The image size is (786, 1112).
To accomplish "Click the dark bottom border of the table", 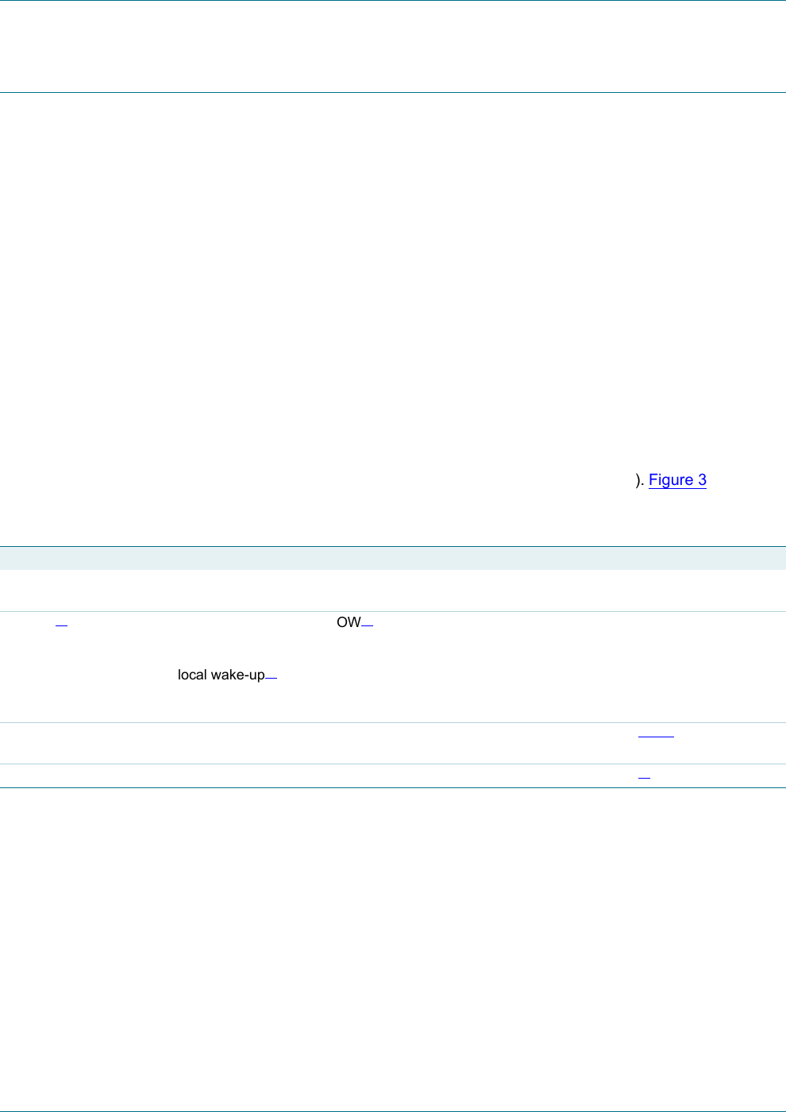I will [393, 787].
